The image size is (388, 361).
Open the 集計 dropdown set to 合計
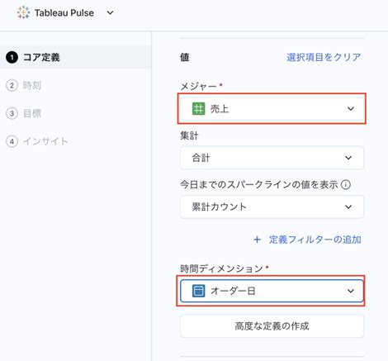[x=272, y=158]
